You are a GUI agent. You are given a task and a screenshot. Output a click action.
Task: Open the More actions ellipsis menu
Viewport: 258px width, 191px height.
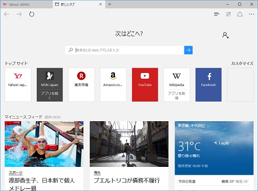(251, 14)
